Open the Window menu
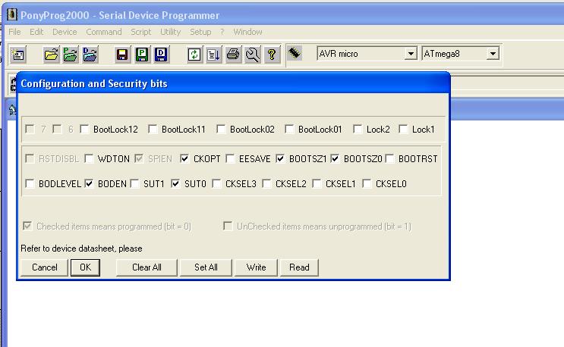 coord(247,32)
